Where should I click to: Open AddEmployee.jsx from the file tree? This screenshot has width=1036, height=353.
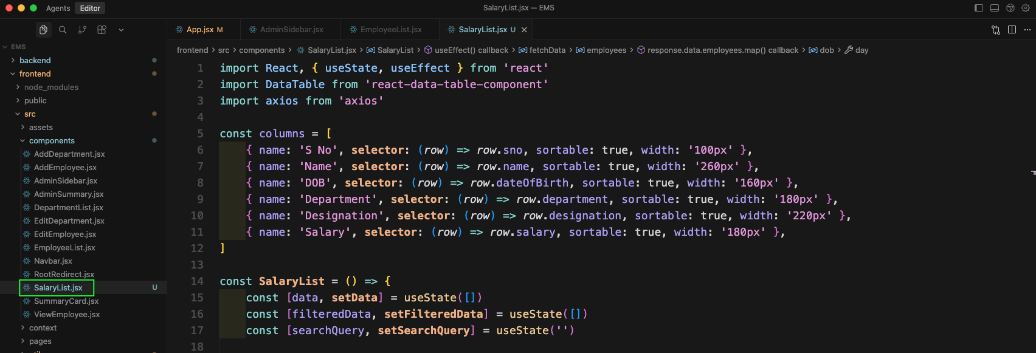[65, 167]
